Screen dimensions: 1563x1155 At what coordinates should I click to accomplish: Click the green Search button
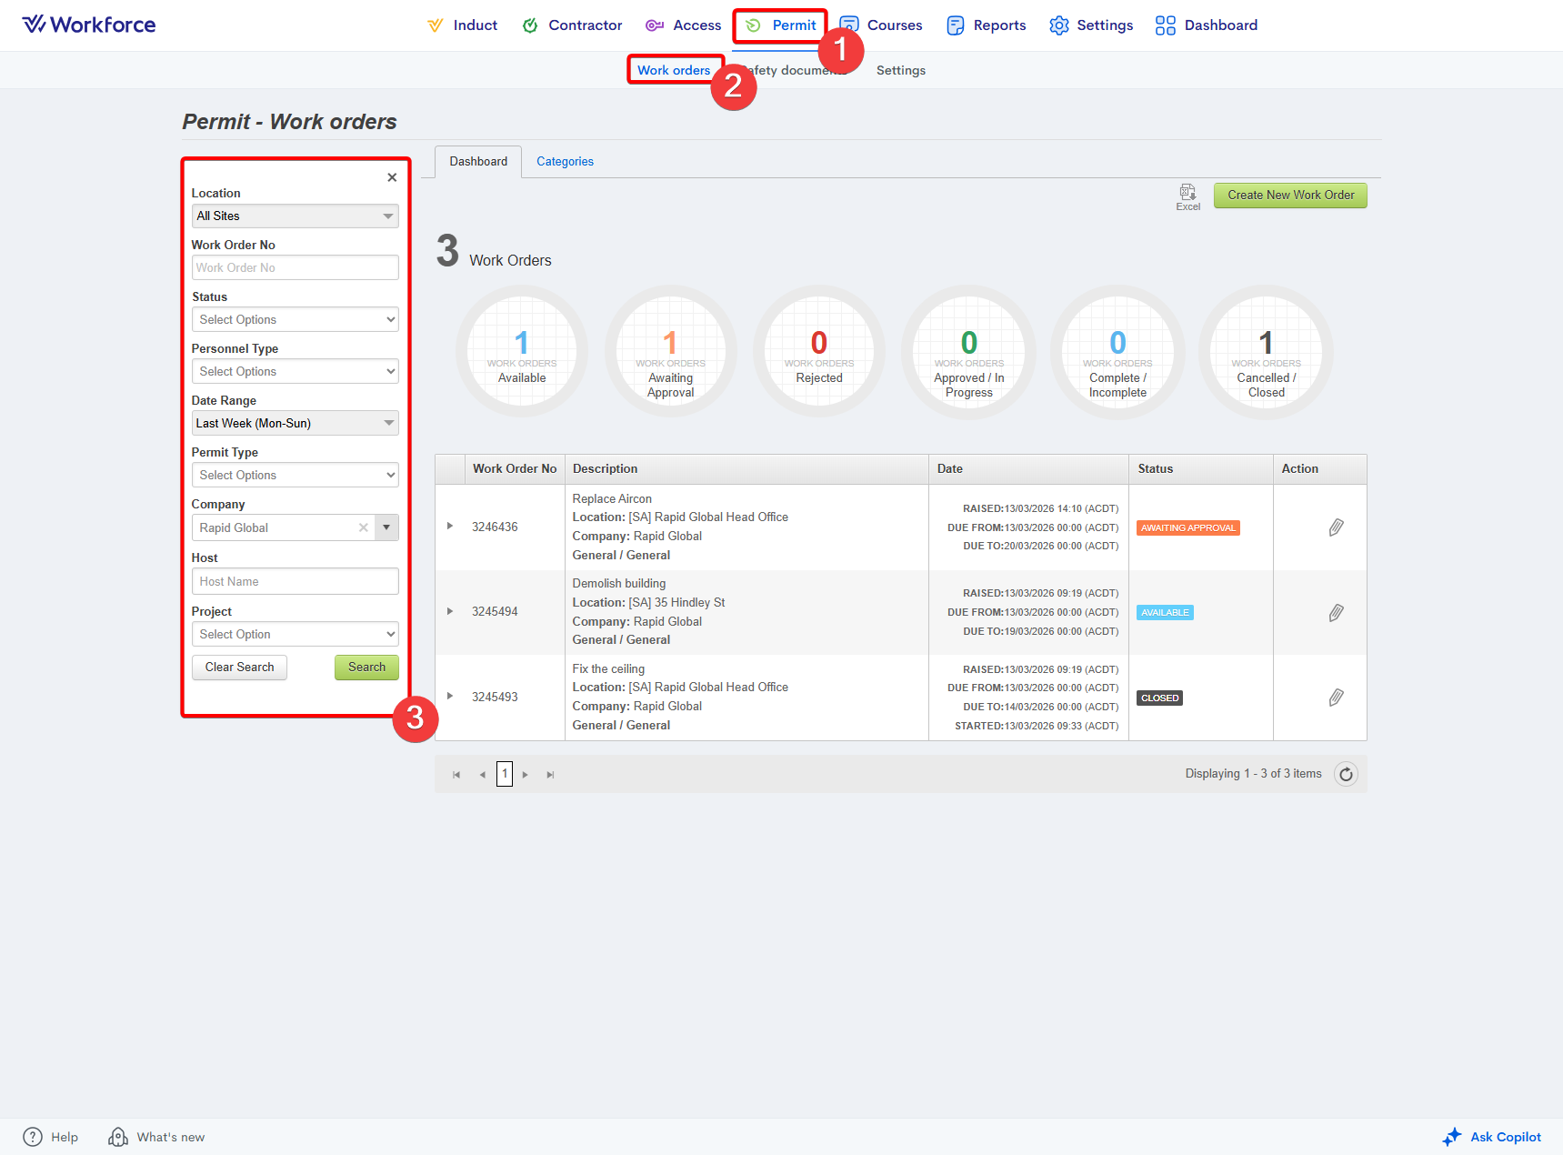pos(366,668)
